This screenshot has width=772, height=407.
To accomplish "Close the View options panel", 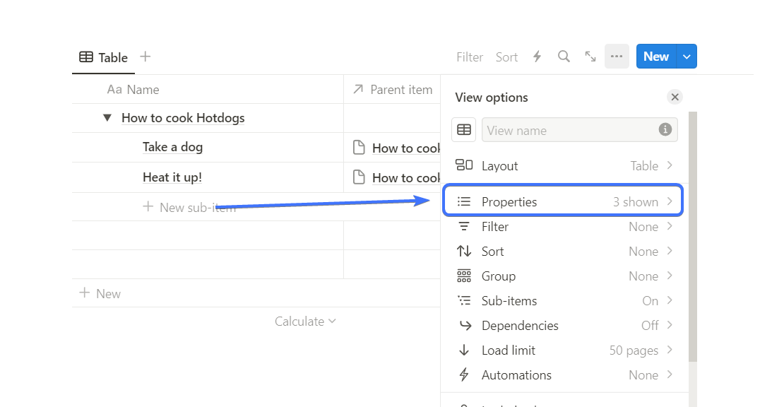I will 675,98.
